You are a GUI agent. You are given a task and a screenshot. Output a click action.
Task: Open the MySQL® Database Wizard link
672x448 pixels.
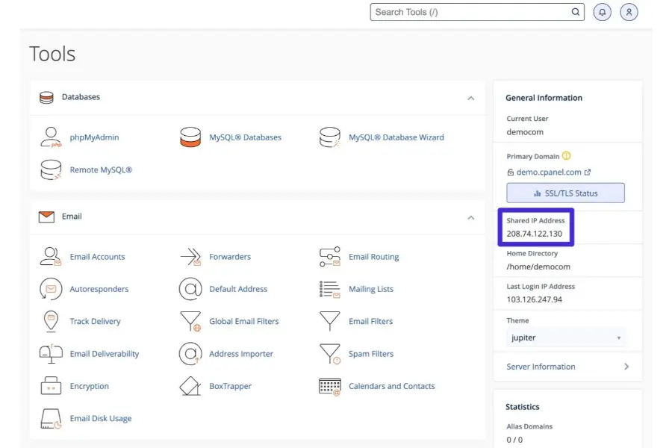(396, 137)
